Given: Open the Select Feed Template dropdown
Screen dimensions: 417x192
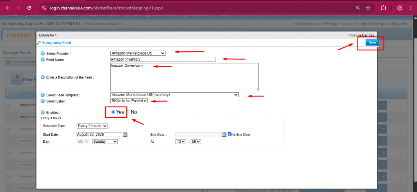Looking at the screenshot, I should coord(174,94).
